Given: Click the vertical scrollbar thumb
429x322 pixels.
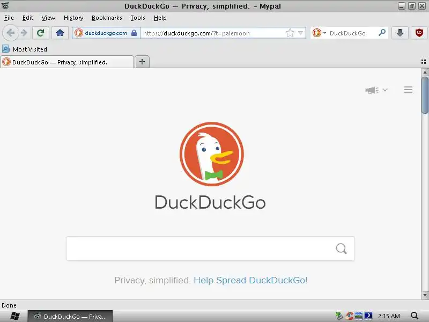Looking at the screenshot, I should coord(425,95).
